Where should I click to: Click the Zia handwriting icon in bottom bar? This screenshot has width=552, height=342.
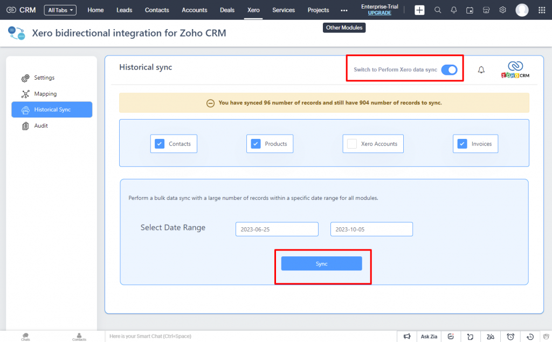point(491,337)
